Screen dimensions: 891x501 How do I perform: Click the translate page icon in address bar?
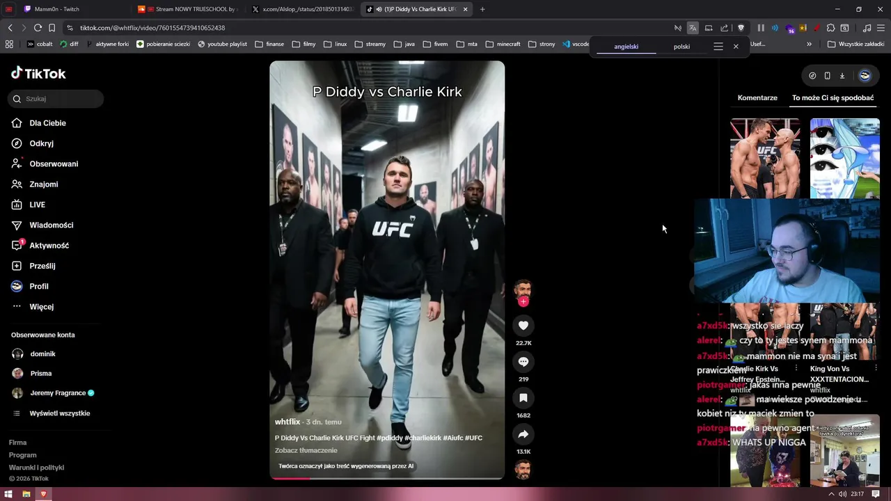693,28
